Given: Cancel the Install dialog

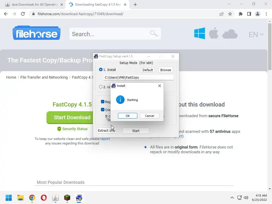Looking at the screenshot, I should (x=150, y=116).
